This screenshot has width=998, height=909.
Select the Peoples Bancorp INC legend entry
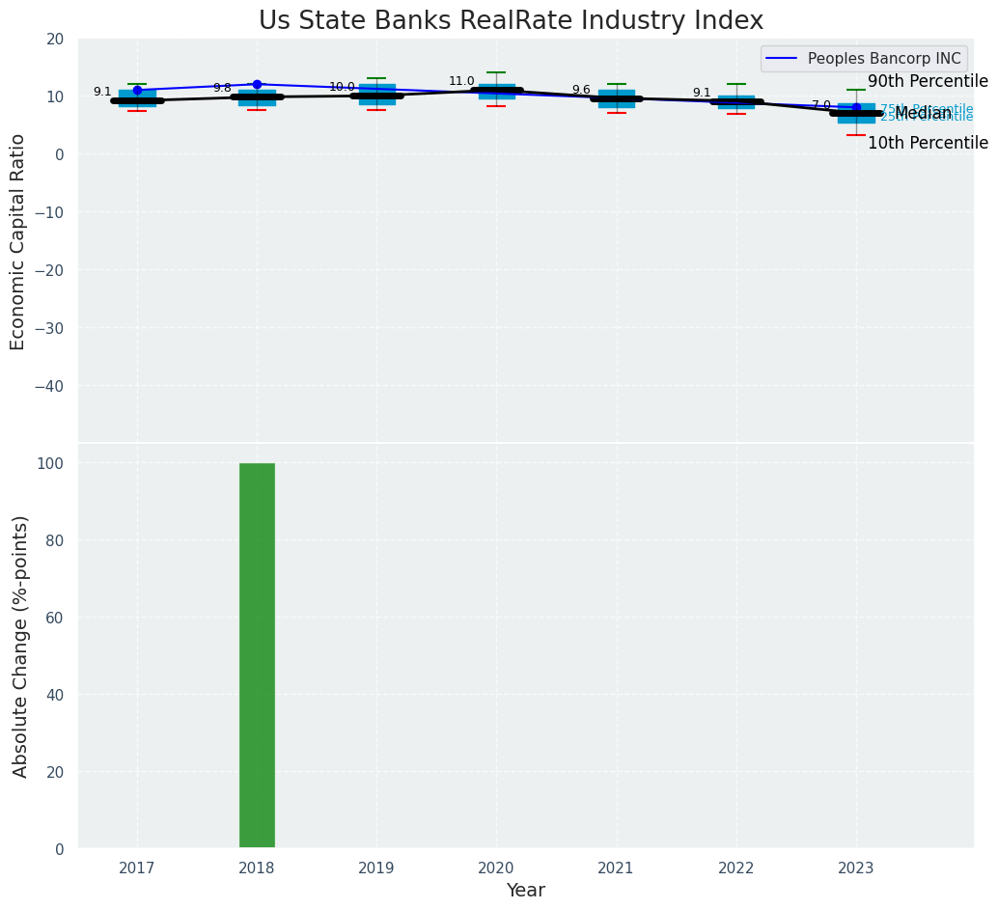click(x=864, y=59)
